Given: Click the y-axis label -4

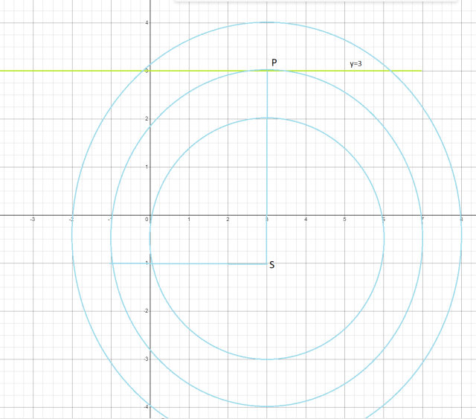Looking at the screenshot, I should tap(146, 406).
